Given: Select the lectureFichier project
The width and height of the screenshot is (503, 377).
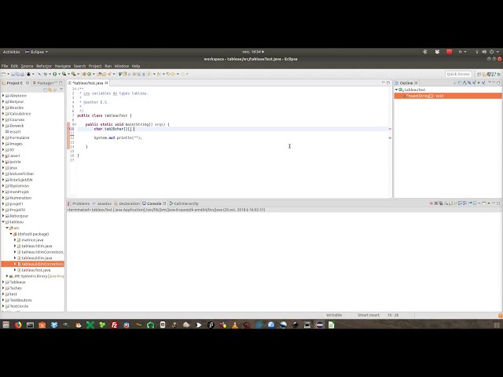Looking at the screenshot, I should tap(22, 174).
